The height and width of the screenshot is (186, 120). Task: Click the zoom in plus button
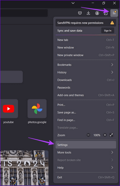[105, 135]
